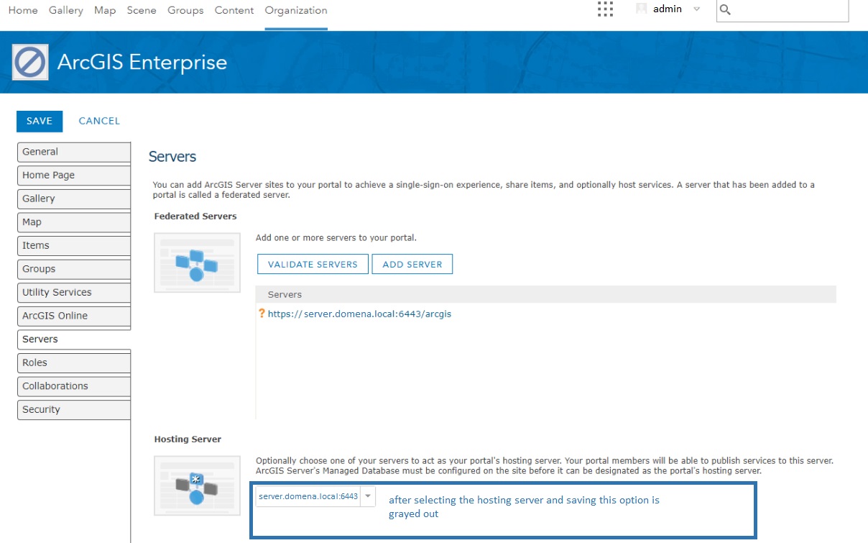Viewport: 868px width, 543px height.
Task: Go to the Home menu
Action: [22, 10]
